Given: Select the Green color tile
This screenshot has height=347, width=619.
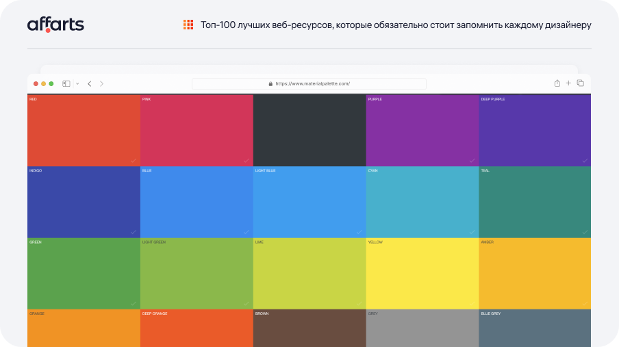Looking at the screenshot, I should click(84, 273).
